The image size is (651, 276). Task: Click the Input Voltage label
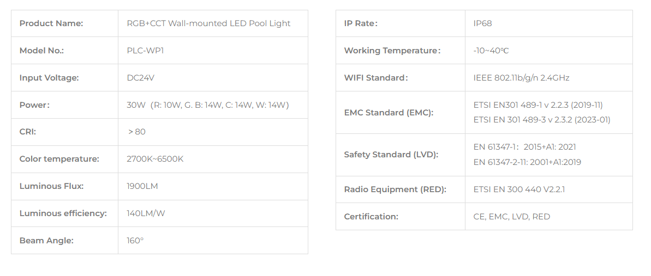(49, 78)
